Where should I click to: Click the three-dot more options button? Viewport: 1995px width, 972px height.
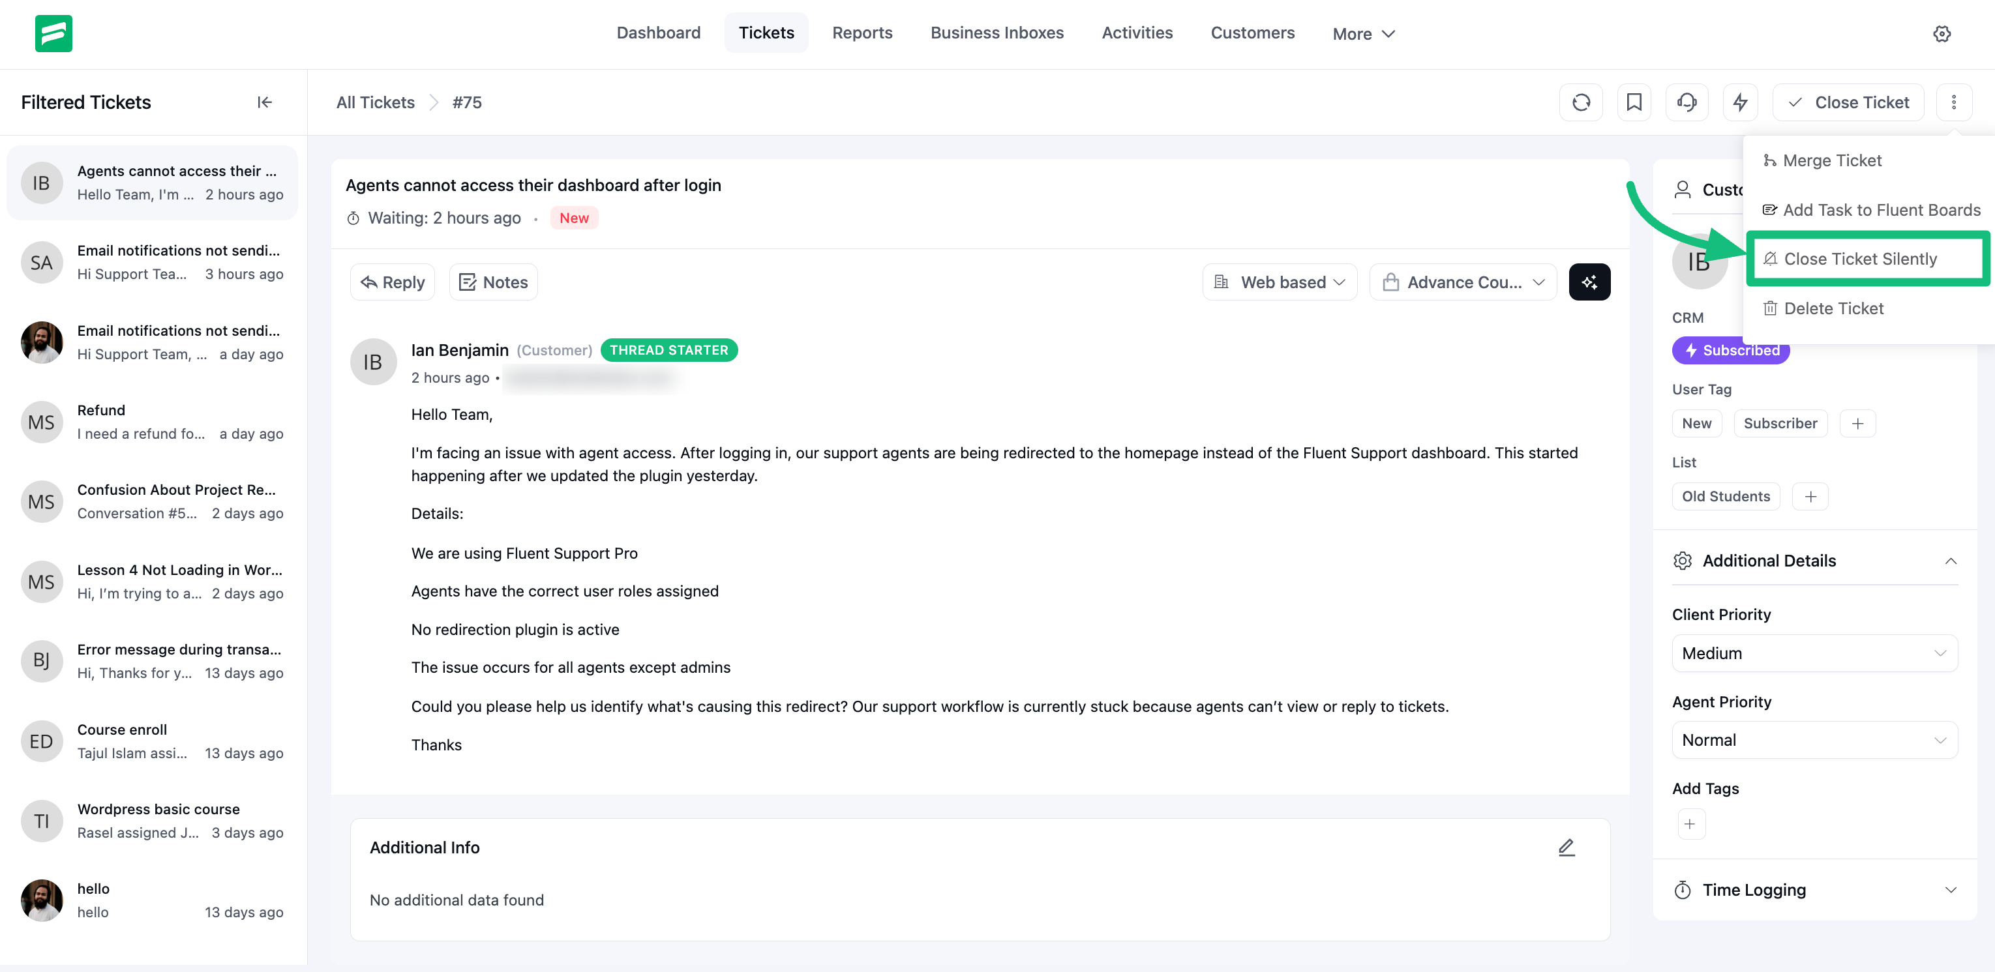1953,102
